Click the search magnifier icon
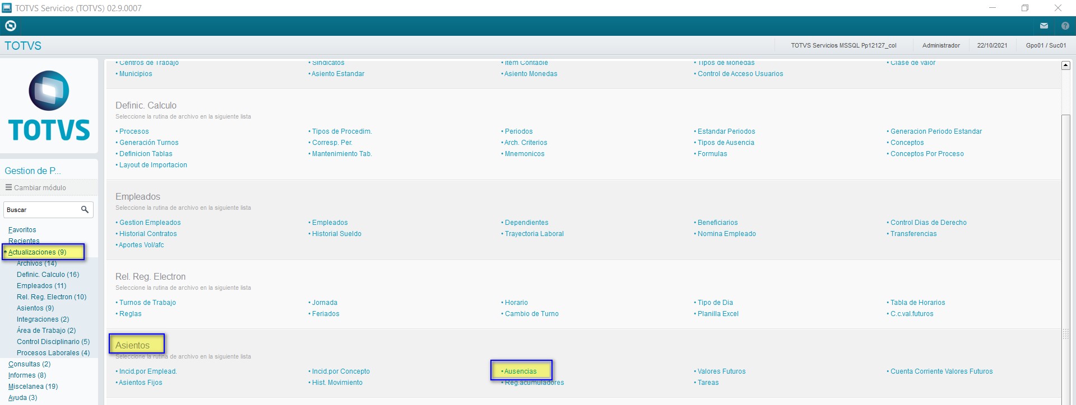The height and width of the screenshot is (405, 1076). (x=85, y=210)
